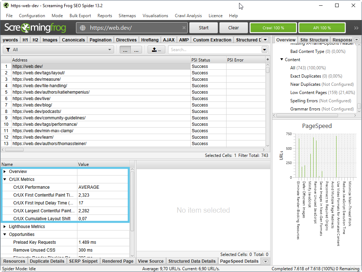Image resolution: width=362 pixels, height=272 pixels.
Task: Select Exact Duplicates in the overview tree
Action: click(316, 76)
